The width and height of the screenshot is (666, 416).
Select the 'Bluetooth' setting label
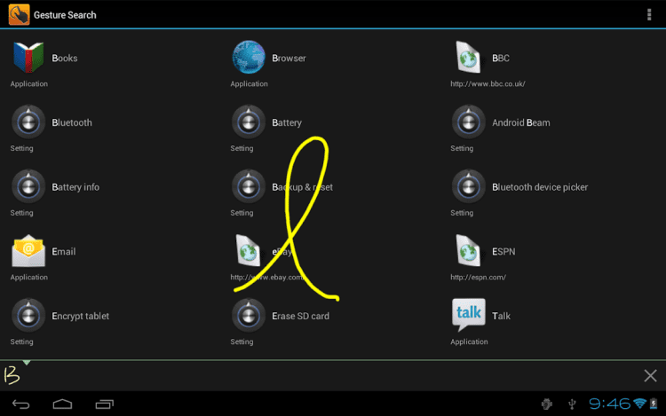72,122
